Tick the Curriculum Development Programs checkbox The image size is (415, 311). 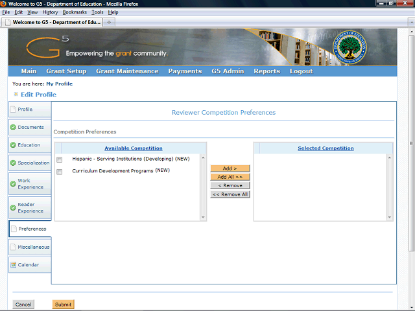click(60, 172)
